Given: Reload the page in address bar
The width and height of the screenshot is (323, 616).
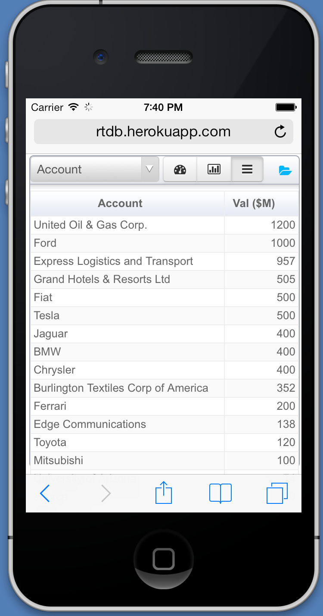Looking at the screenshot, I should (x=280, y=132).
